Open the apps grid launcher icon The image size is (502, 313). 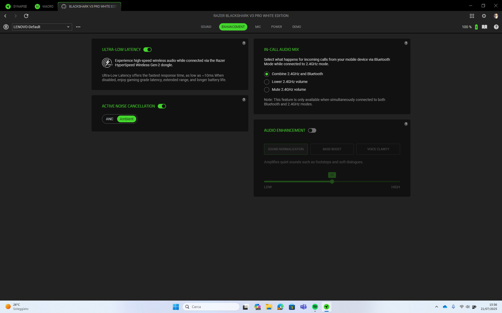coord(472,16)
